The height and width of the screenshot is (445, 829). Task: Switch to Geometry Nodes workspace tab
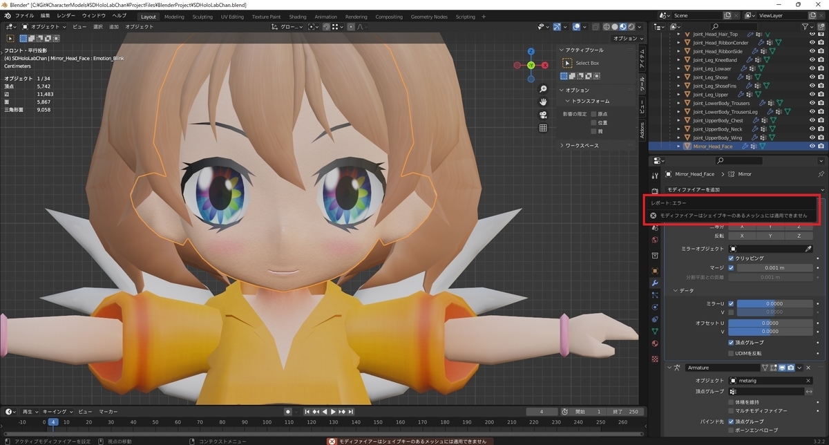point(429,17)
